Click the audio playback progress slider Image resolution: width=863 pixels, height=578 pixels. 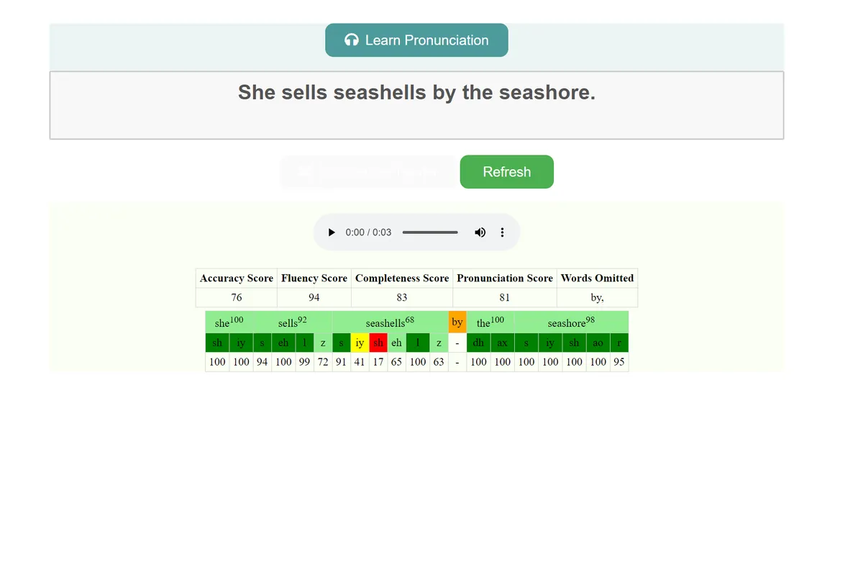pyautogui.click(x=430, y=232)
